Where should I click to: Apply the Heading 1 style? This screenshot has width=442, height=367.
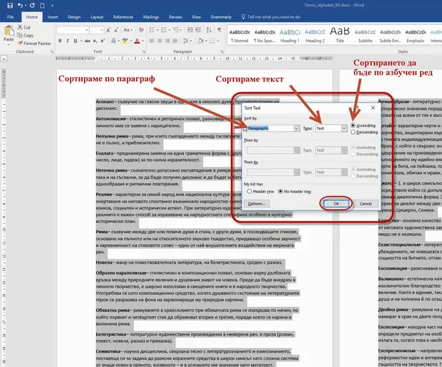point(290,36)
